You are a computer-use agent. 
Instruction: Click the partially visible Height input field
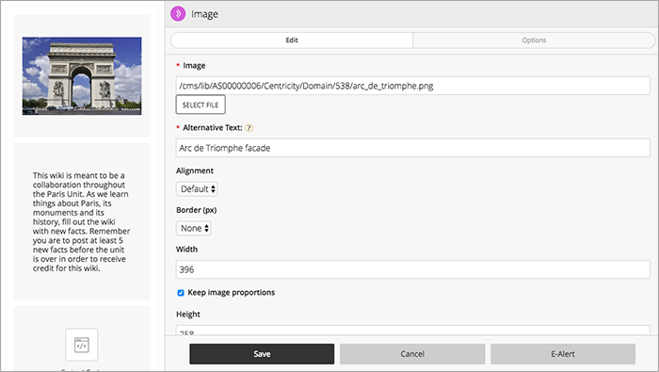pos(412,330)
